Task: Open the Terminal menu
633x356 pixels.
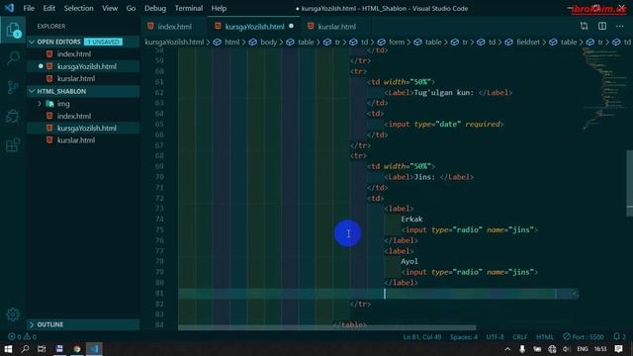Action: (189, 8)
